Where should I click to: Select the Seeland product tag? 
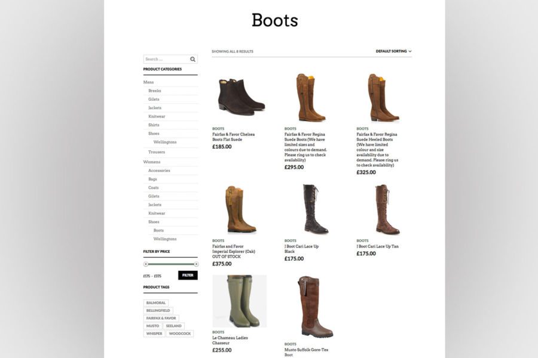pos(173,326)
